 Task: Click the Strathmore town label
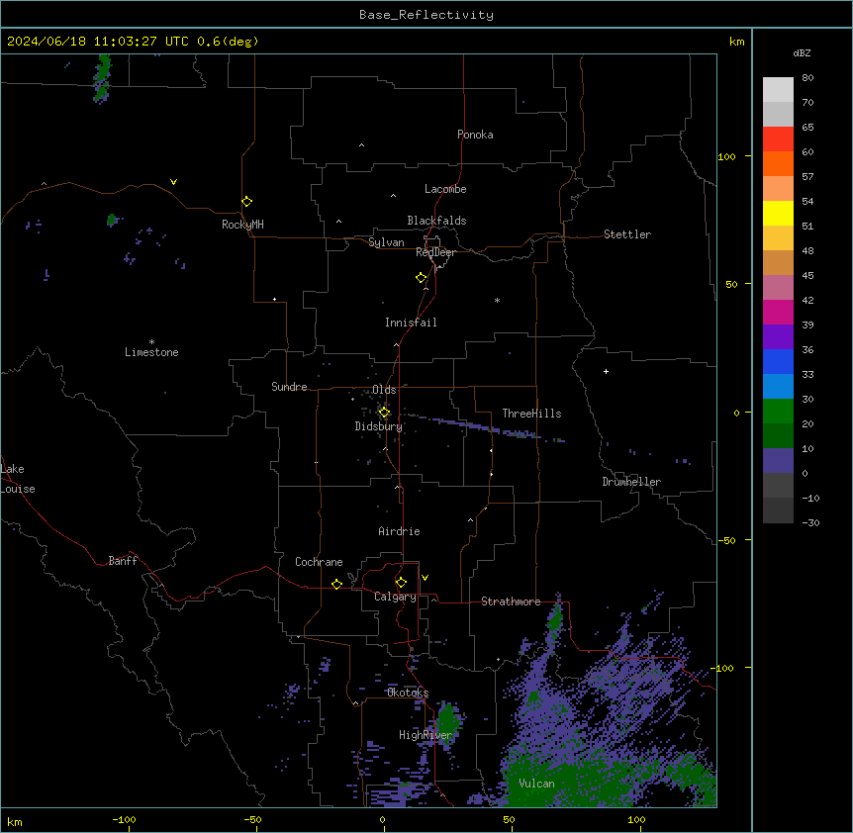[511, 602]
